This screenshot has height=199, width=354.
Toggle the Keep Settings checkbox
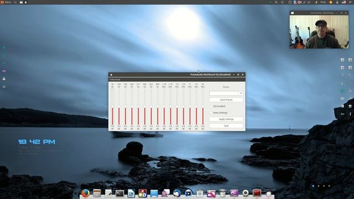point(211,113)
